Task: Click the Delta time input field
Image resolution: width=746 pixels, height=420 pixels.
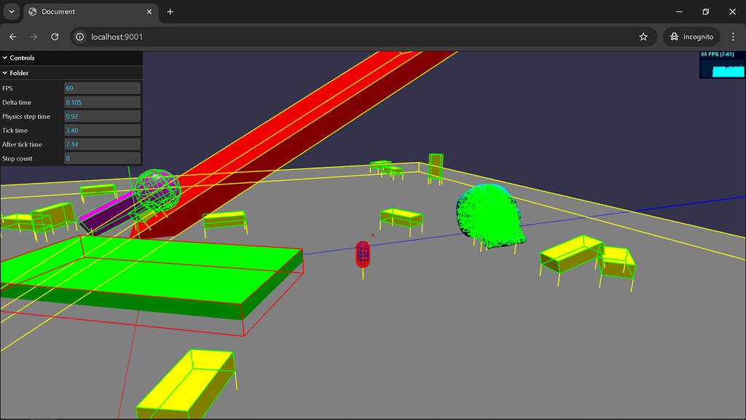Action: click(102, 102)
